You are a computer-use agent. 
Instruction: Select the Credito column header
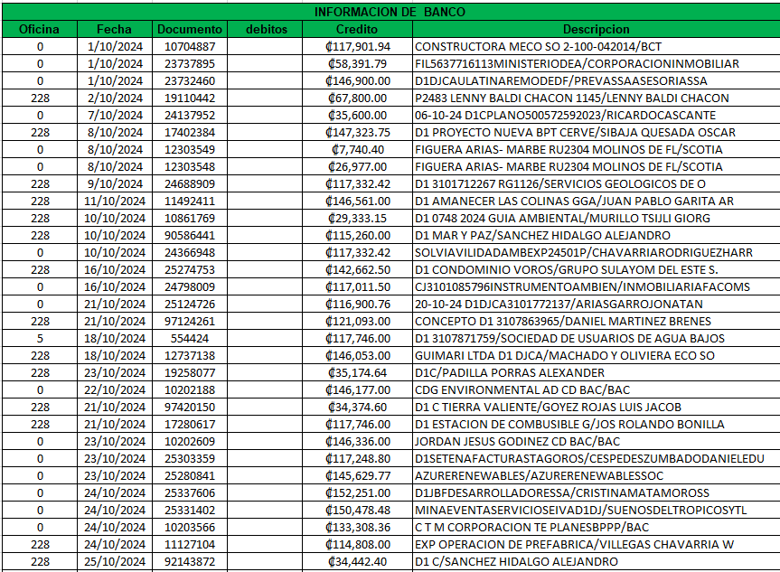[358, 29]
